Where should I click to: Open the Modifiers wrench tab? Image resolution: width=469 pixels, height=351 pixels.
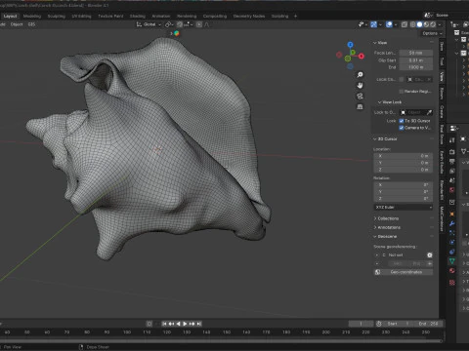[452, 223]
